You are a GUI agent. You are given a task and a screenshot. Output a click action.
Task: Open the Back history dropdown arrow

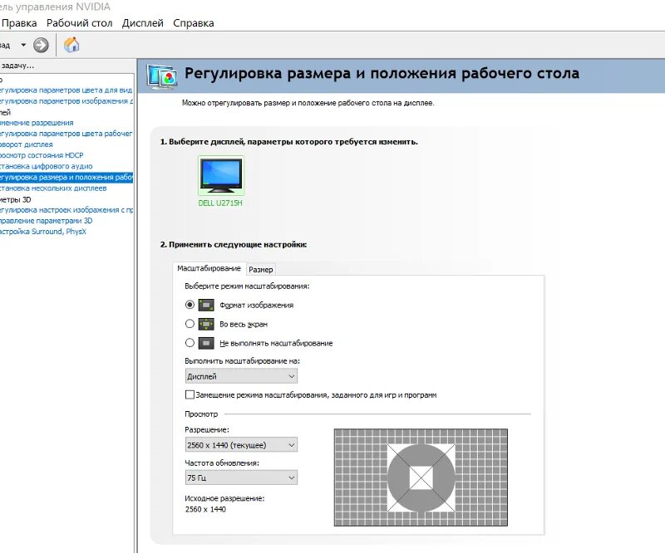[x=23, y=45]
